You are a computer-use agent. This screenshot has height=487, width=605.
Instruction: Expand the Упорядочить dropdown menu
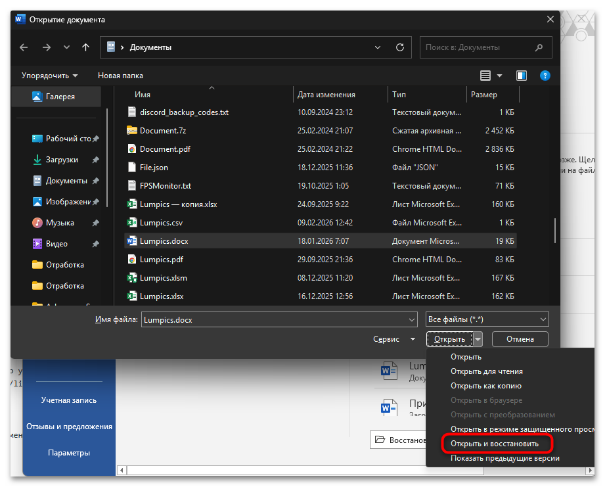(x=49, y=76)
